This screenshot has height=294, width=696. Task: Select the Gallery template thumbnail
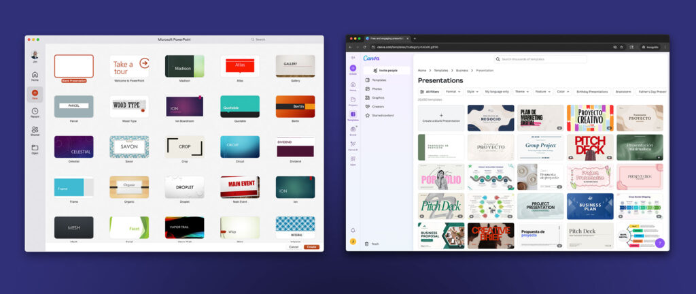pos(295,66)
